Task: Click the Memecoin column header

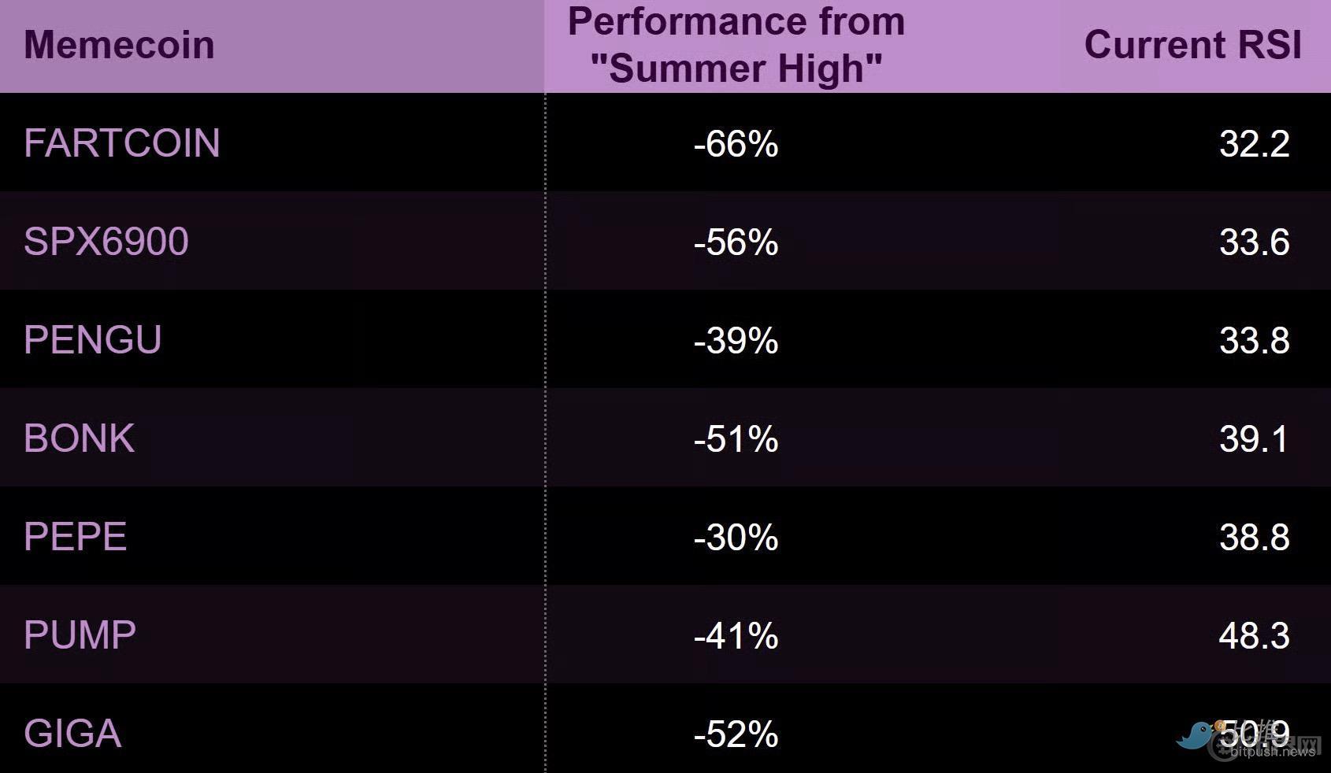Action: (x=119, y=45)
